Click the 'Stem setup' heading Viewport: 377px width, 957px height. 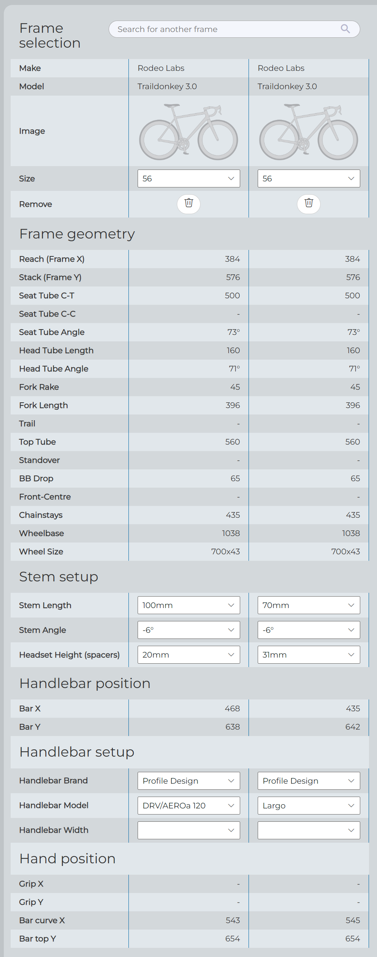coord(59,577)
